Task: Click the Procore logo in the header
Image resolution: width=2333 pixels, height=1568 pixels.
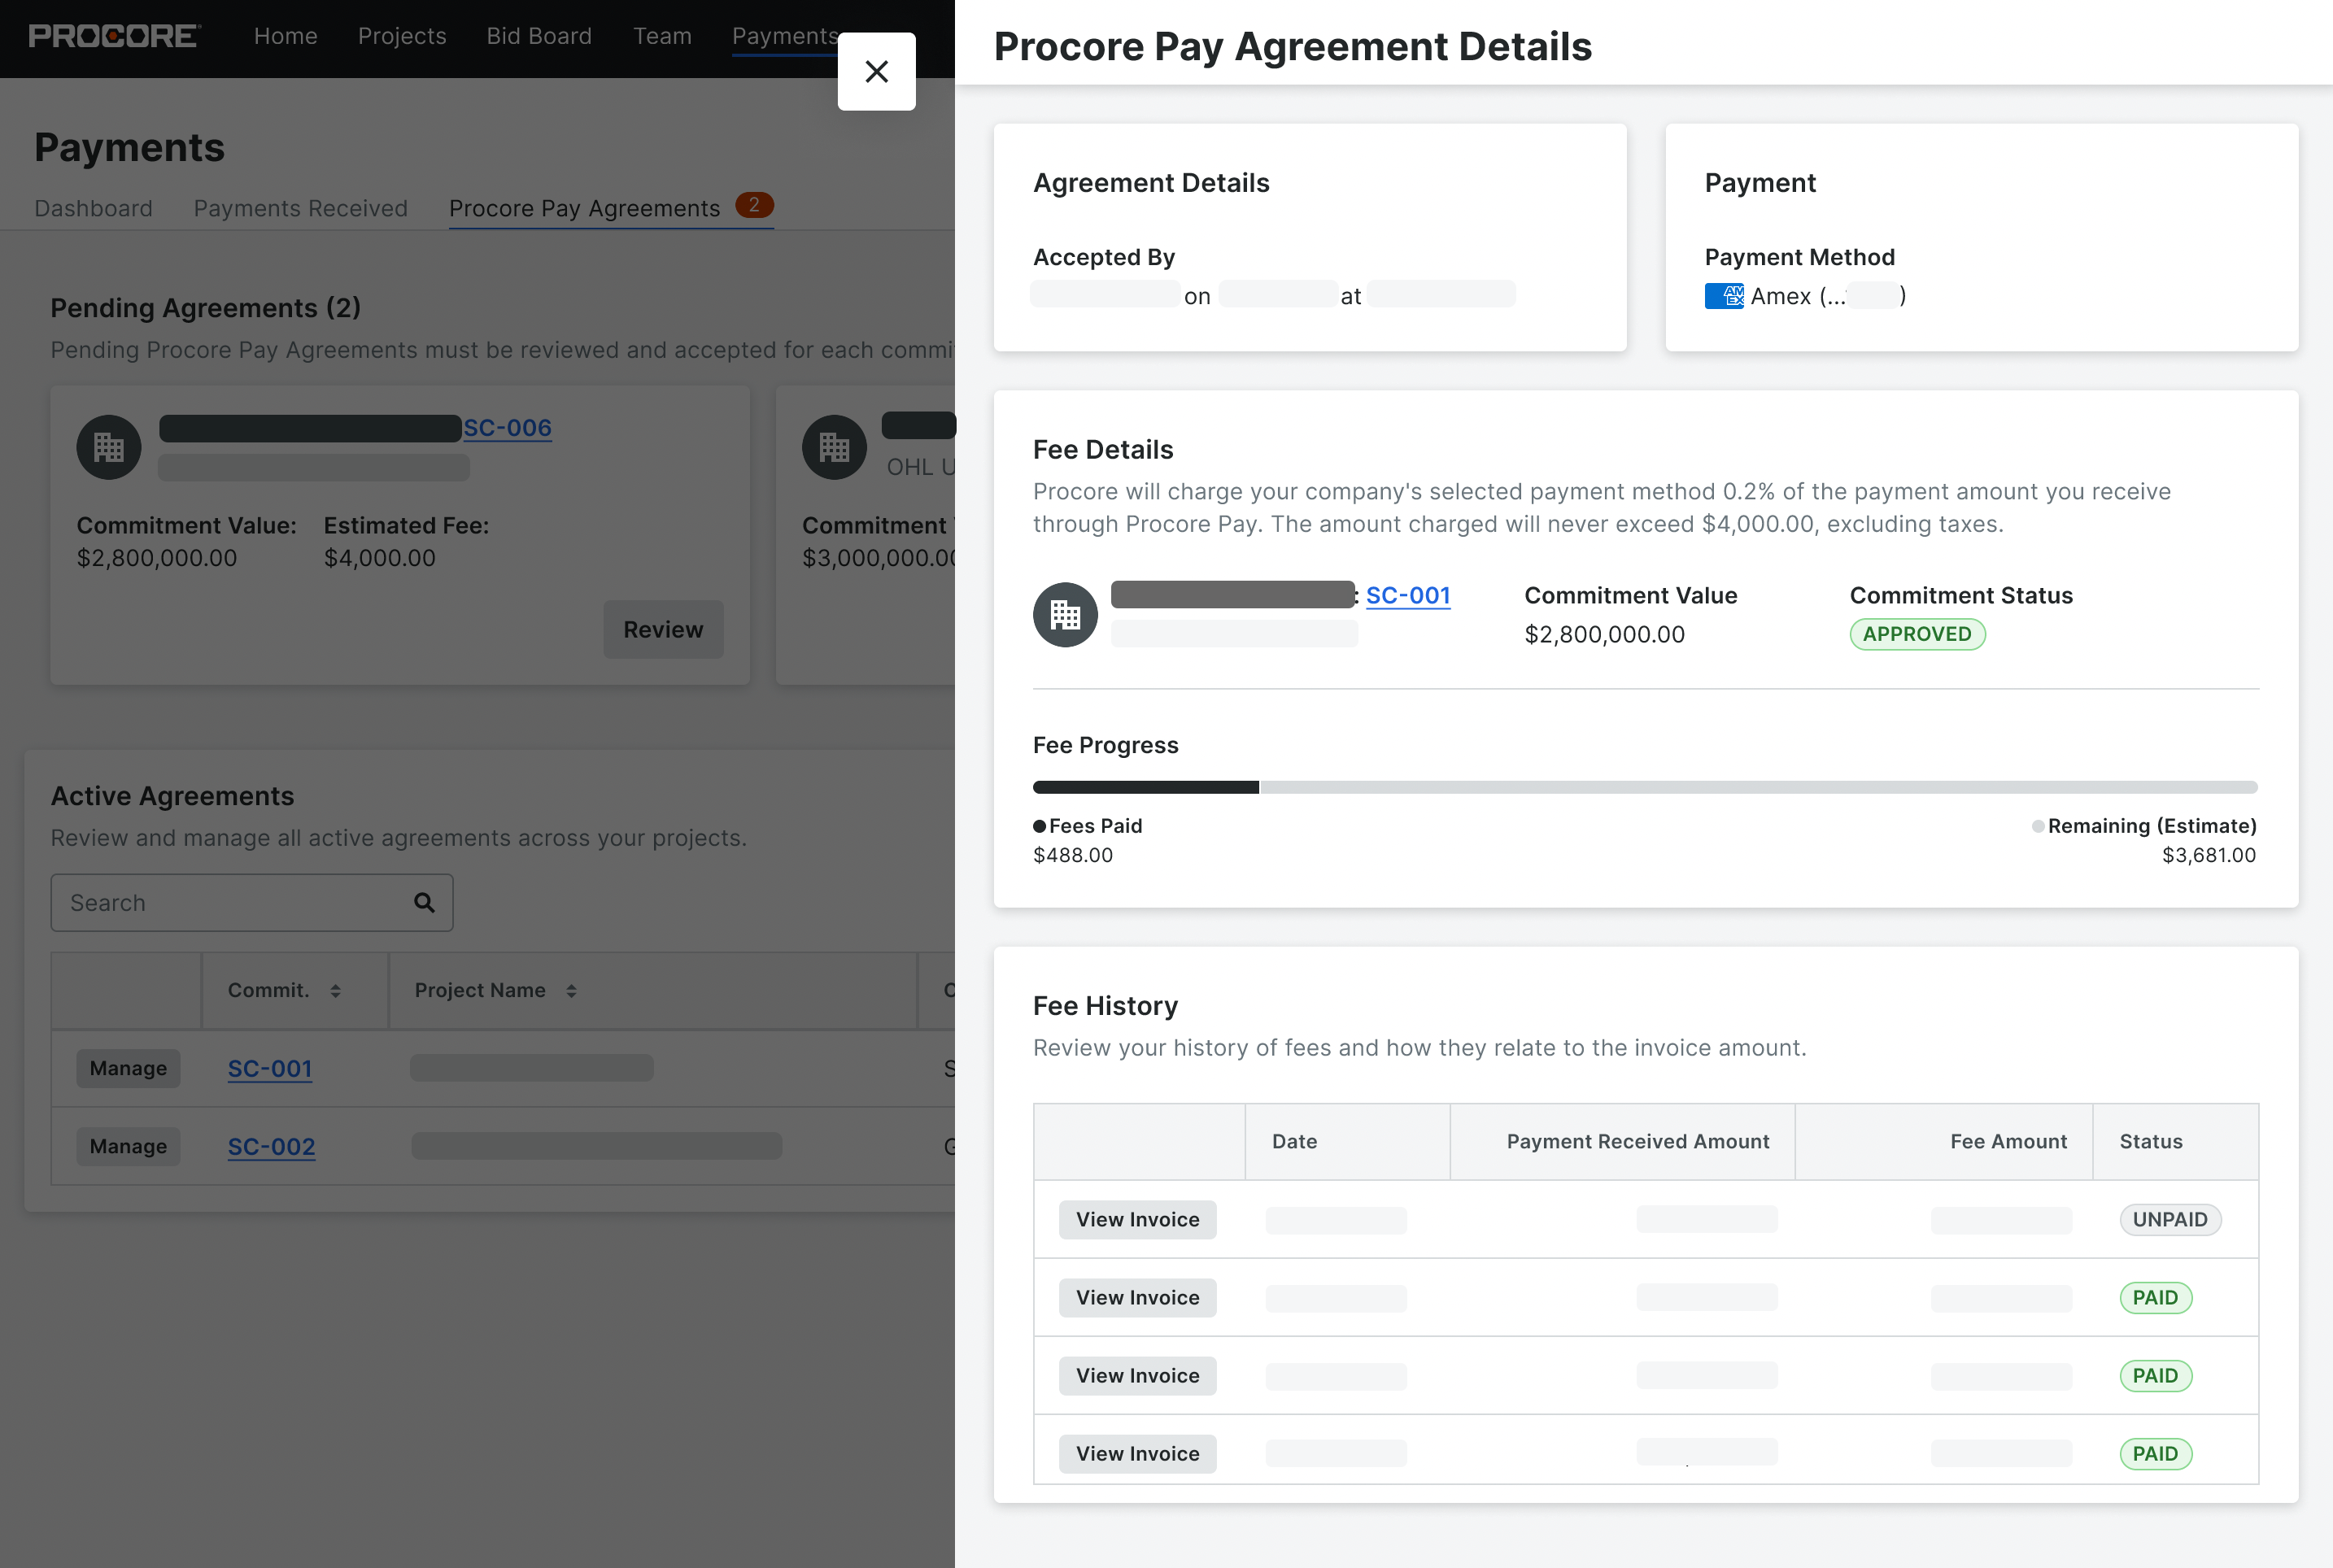Action: tap(114, 36)
